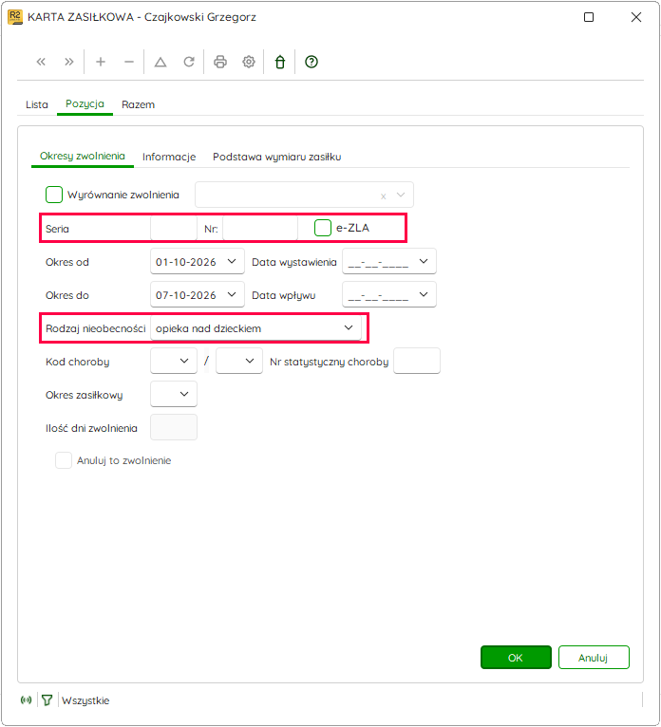Switch to Lista tab
Screen dimensions: 661x727
pos(37,104)
